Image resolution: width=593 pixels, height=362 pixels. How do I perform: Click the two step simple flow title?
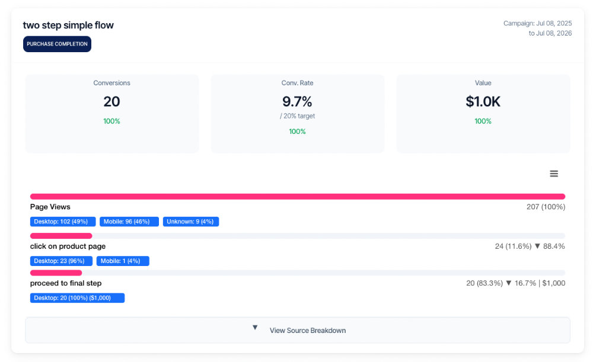point(68,25)
